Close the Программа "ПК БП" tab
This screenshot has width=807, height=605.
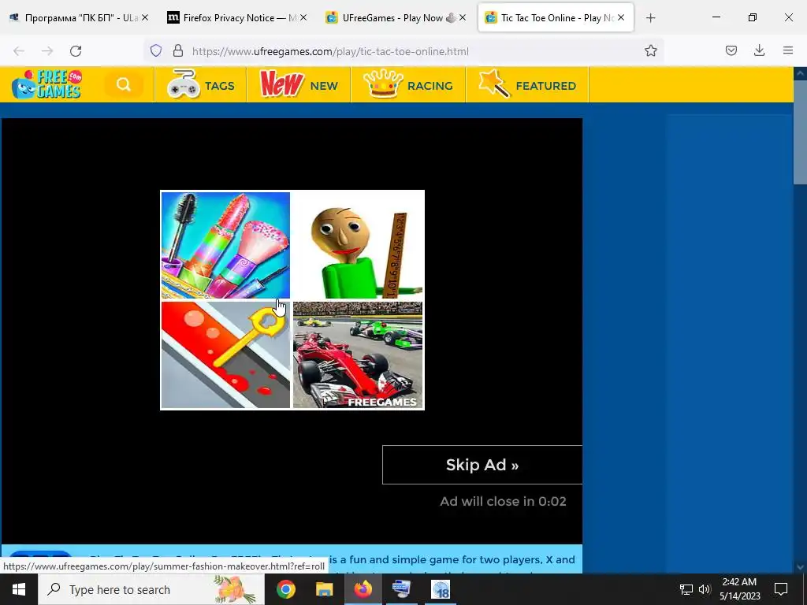145,17
